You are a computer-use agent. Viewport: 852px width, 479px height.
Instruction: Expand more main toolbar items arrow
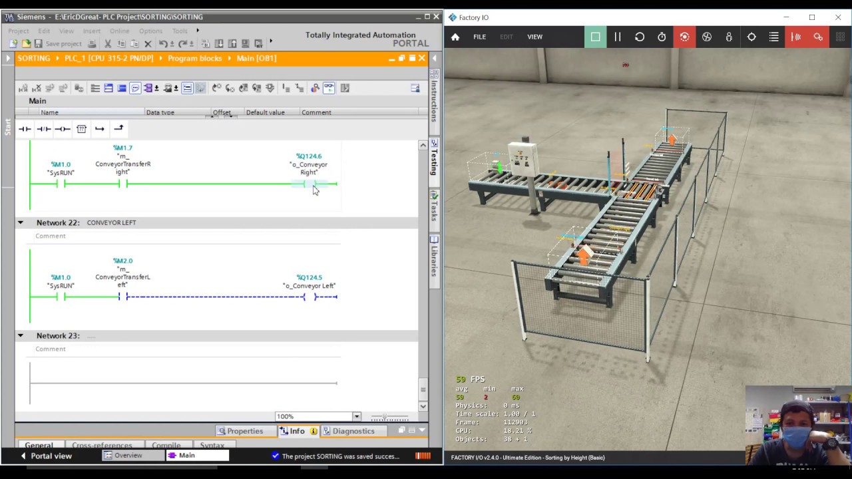click(x=270, y=41)
